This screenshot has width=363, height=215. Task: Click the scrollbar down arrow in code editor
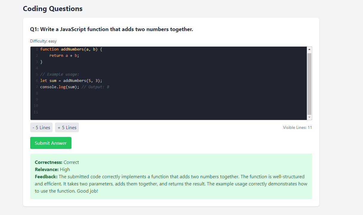click(x=309, y=117)
